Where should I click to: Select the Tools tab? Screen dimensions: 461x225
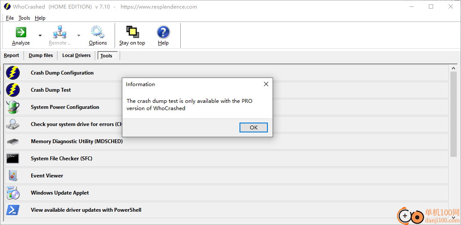[x=108, y=56]
